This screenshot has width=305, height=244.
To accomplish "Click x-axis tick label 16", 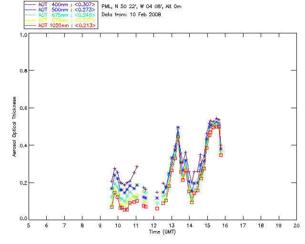I will (225, 225).
